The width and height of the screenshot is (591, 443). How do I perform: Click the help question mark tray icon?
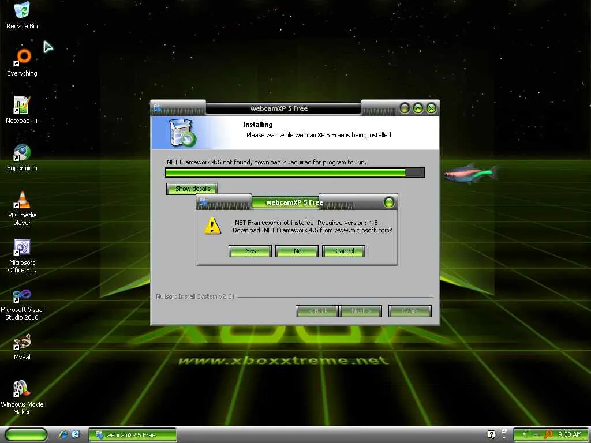click(x=491, y=434)
